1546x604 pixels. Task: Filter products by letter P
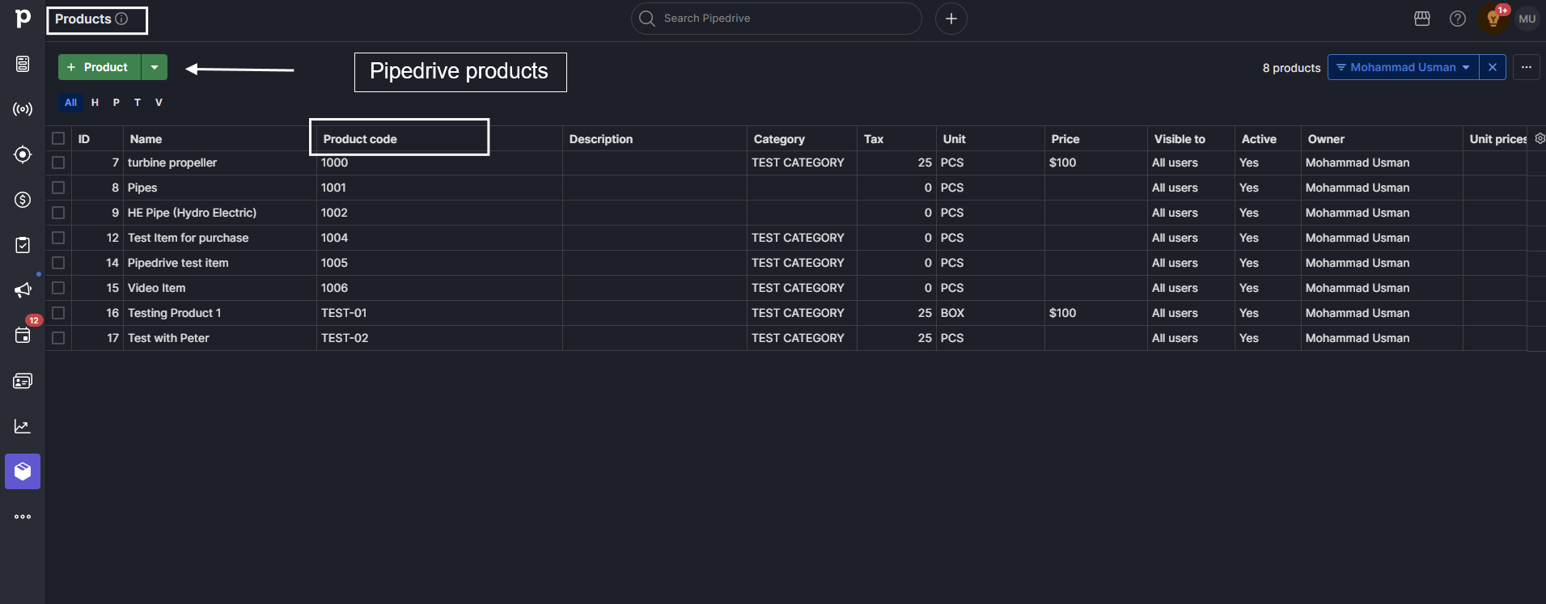[116, 103]
